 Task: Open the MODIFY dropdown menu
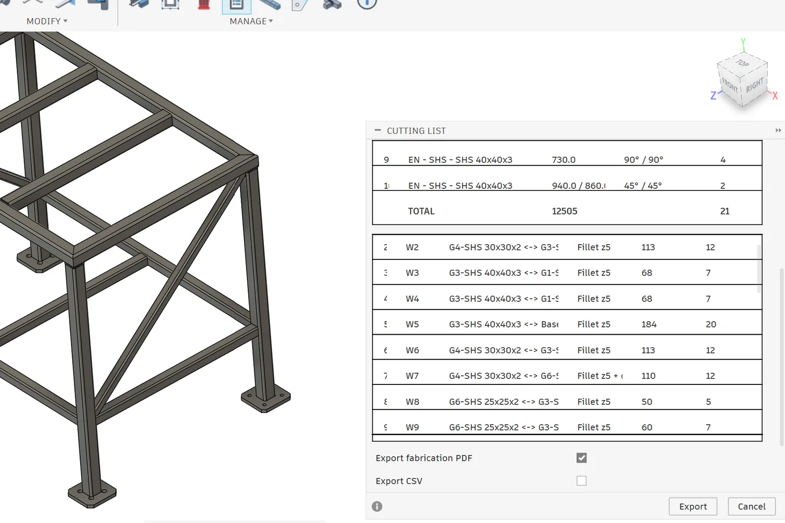pos(47,21)
